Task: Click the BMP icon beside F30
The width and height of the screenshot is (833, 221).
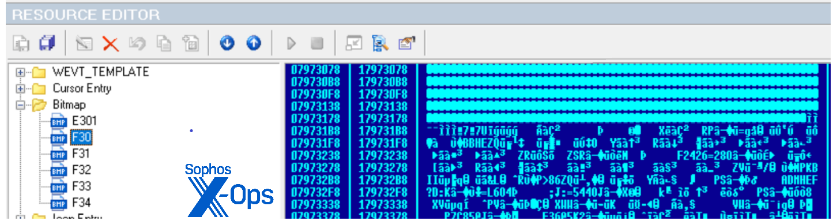Action: coord(59,137)
